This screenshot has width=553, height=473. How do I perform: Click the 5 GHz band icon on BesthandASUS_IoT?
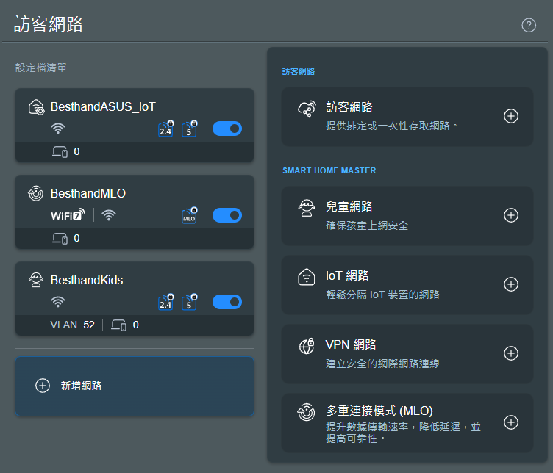(x=190, y=129)
